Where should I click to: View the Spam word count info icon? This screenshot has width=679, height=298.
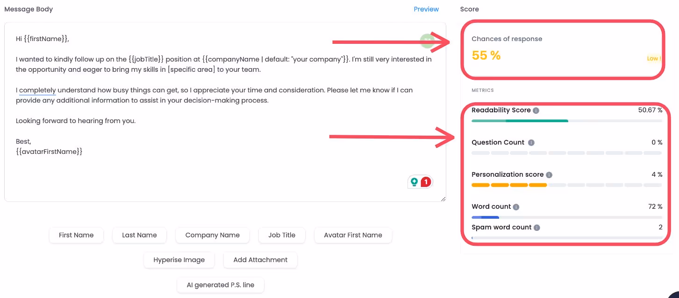point(537,227)
